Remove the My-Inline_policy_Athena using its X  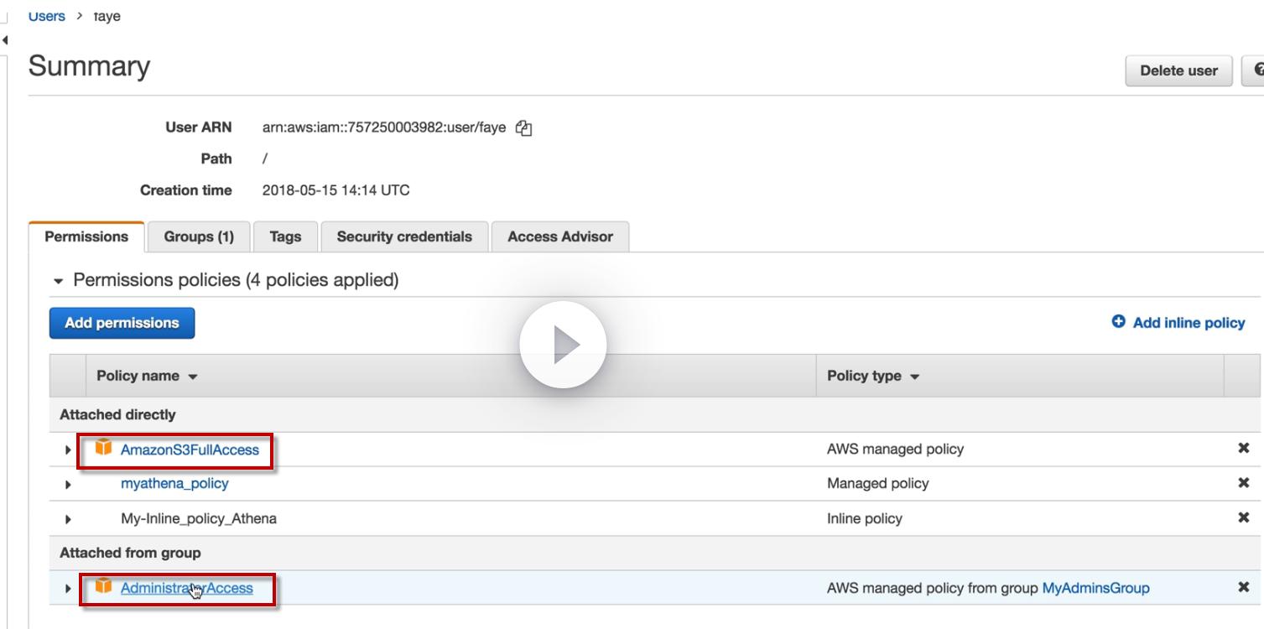pos(1243,517)
